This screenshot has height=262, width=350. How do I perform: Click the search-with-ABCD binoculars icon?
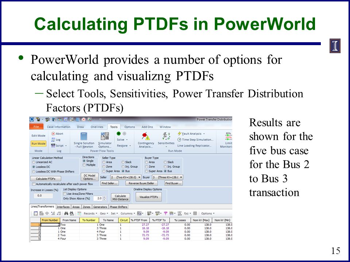[x=72, y=214]
